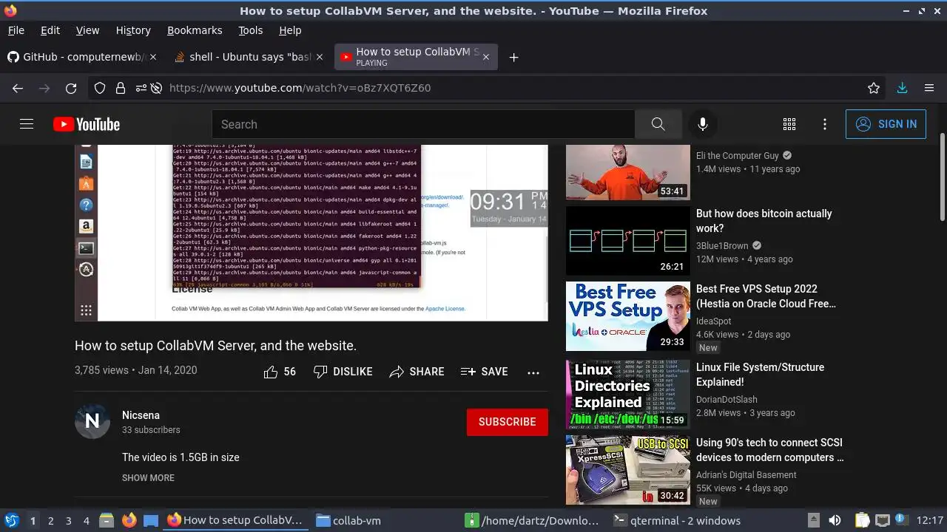Open the update notifier tray icon
The height and width of the screenshot is (532, 947).
901,520
